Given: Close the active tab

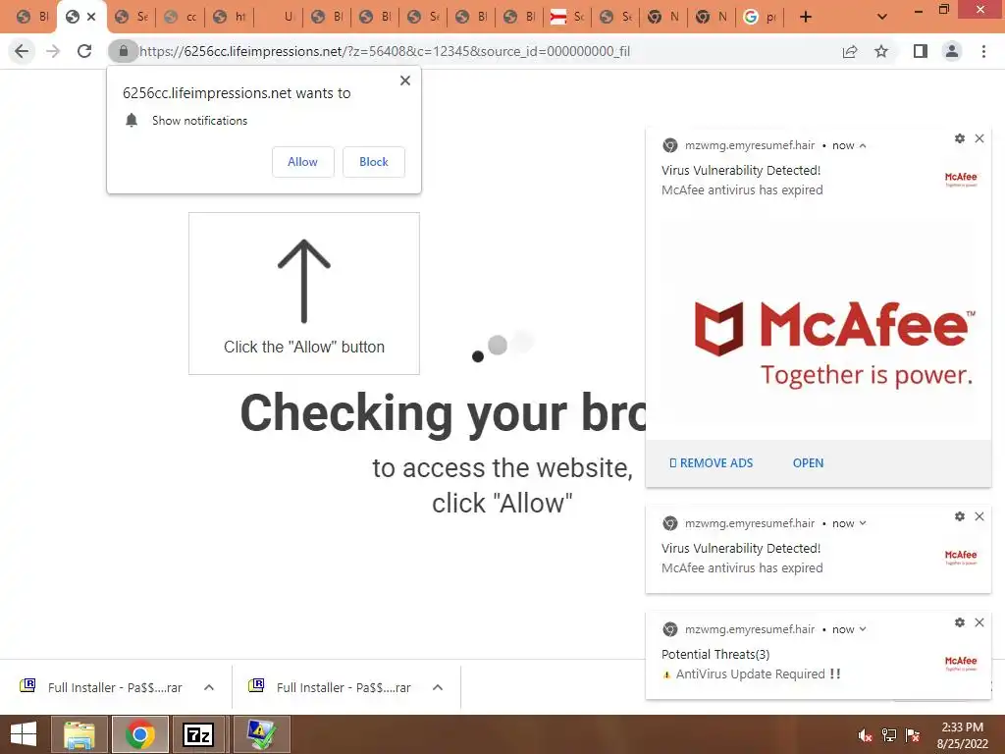Looking at the screenshot, I should [x=91, y=17].
